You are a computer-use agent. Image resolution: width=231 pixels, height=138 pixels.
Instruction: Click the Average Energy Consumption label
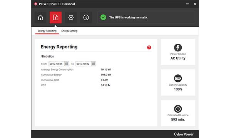tap(57, 69)
